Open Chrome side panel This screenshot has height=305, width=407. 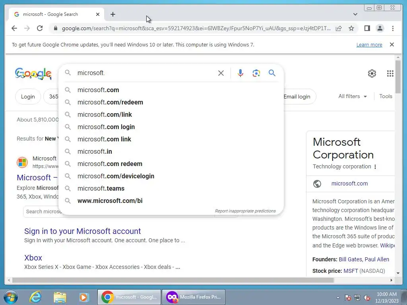point(367,28)
